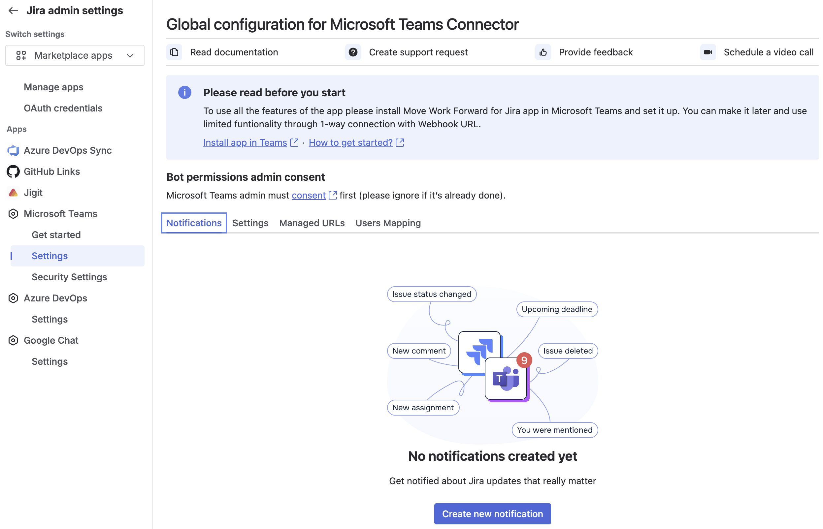Open the Install app in Teams link
The image size is (823, 529).
tap(245, 142)
